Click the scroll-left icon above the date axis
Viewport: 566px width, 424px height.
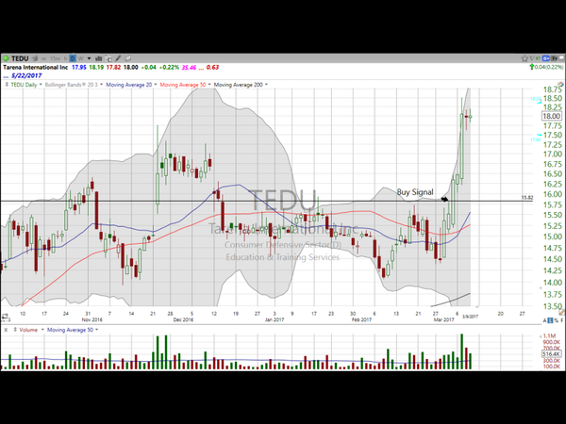click(5, 317)
